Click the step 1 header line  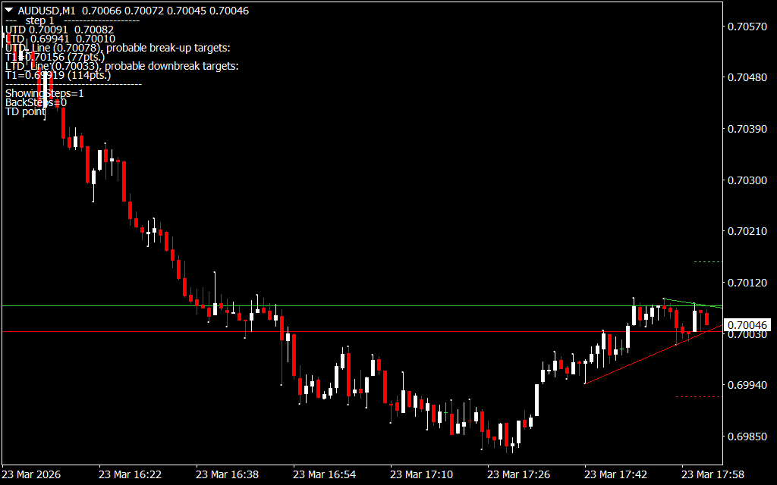coord(39,20)
